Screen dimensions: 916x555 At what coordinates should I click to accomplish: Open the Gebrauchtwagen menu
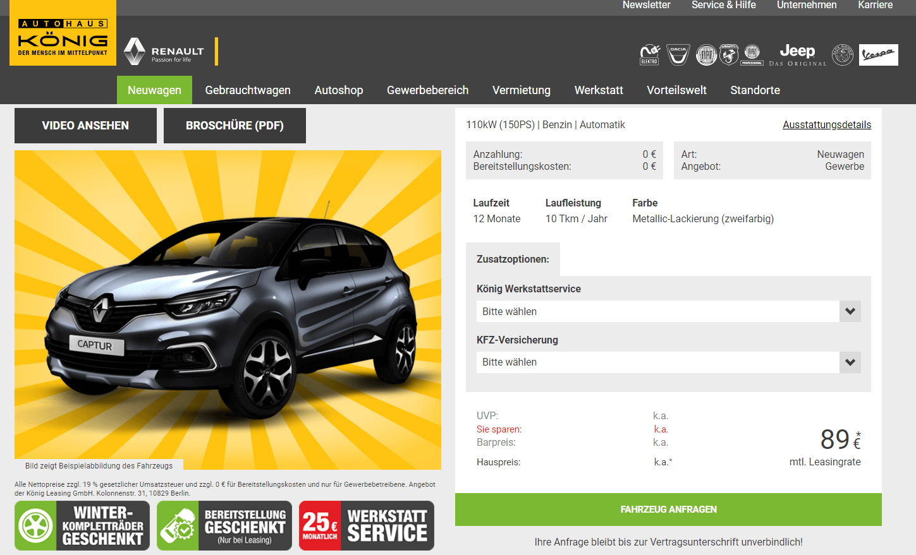tap(248, 90)
